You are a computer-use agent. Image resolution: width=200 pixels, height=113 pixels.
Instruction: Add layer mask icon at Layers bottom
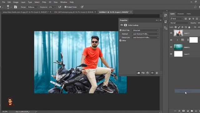(183, 111)
